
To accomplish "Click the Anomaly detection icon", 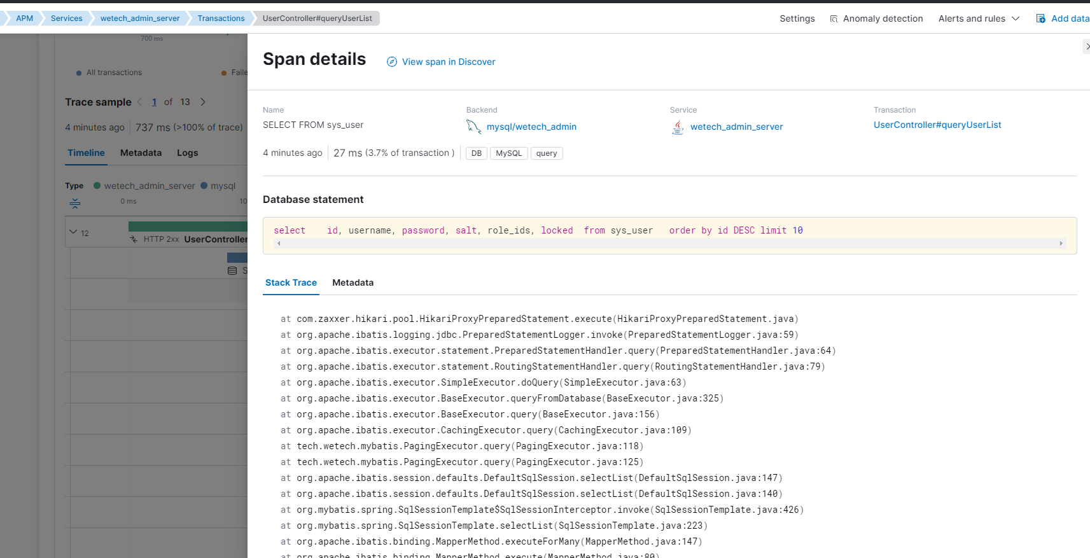I will point(834,19).
